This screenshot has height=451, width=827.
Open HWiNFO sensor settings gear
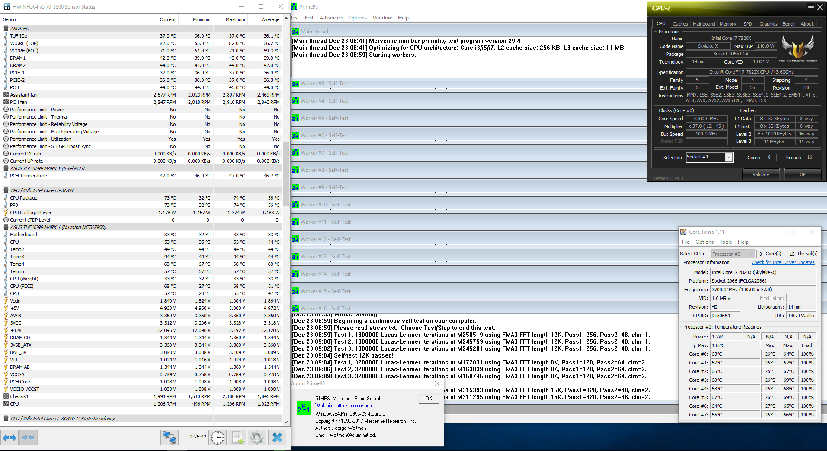point(257,438)
